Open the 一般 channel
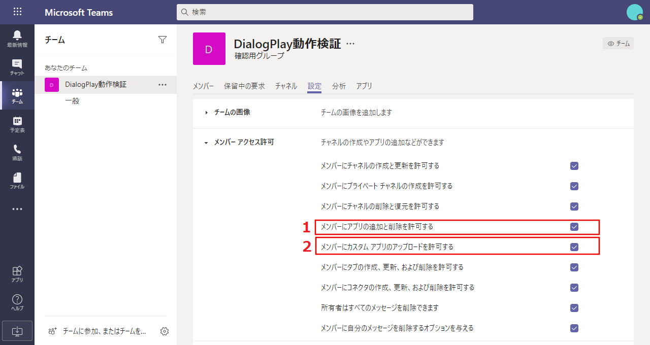Screen dimensions: 650x345 72,101
